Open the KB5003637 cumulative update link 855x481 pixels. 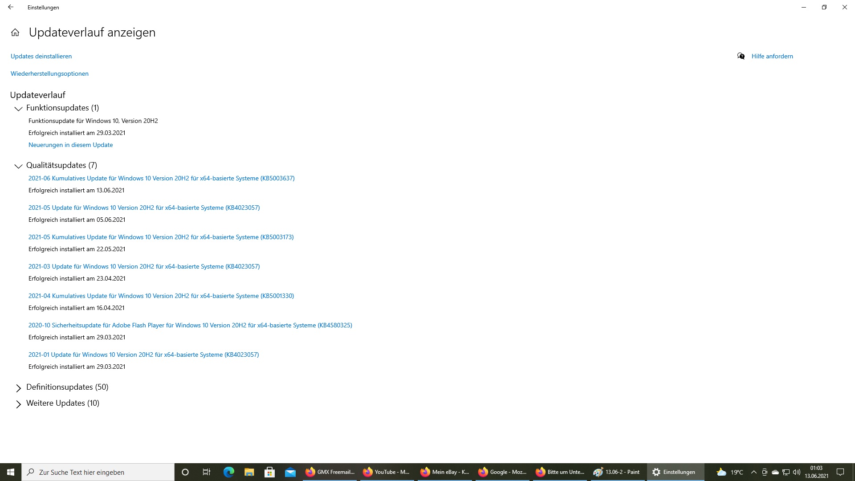[161, 178]
